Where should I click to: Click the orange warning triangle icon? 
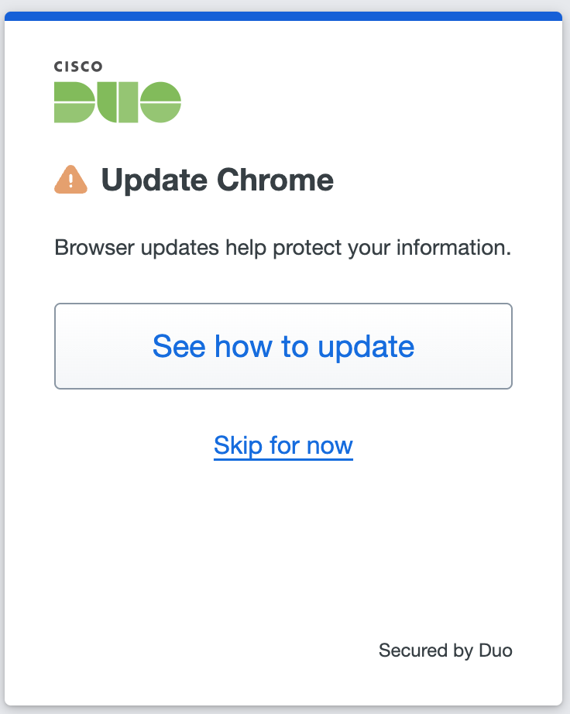click(71, 180)
